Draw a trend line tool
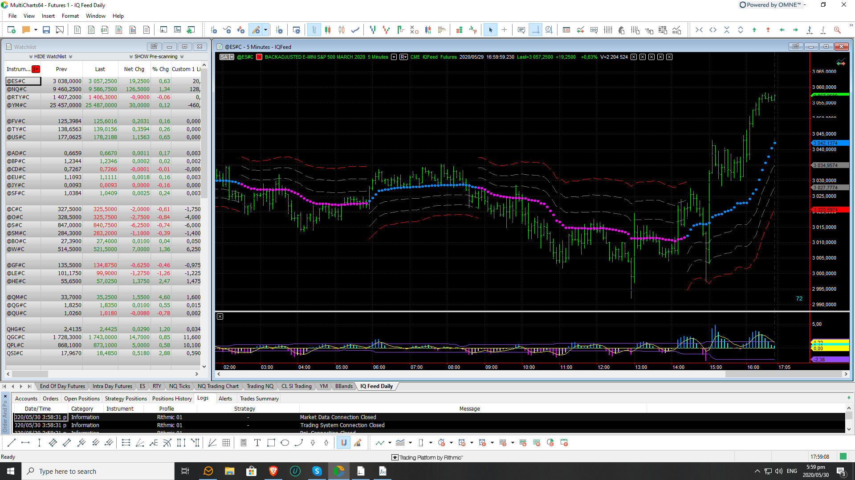855x480 pixels. point(12,443)
